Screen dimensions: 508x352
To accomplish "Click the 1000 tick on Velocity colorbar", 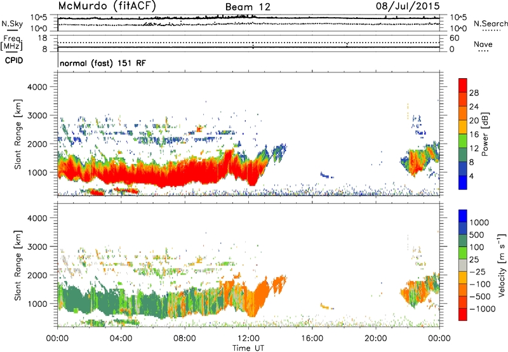I will coord(479,222).
